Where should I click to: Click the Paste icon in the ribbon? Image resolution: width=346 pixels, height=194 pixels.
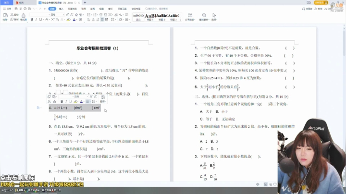point(5,15)
